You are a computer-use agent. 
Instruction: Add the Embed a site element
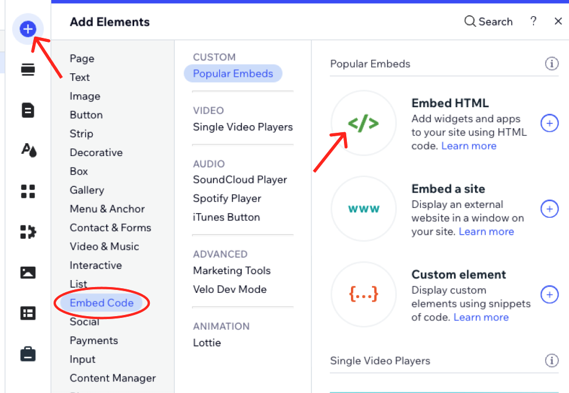pyautogui.click(x=549, y=209)
